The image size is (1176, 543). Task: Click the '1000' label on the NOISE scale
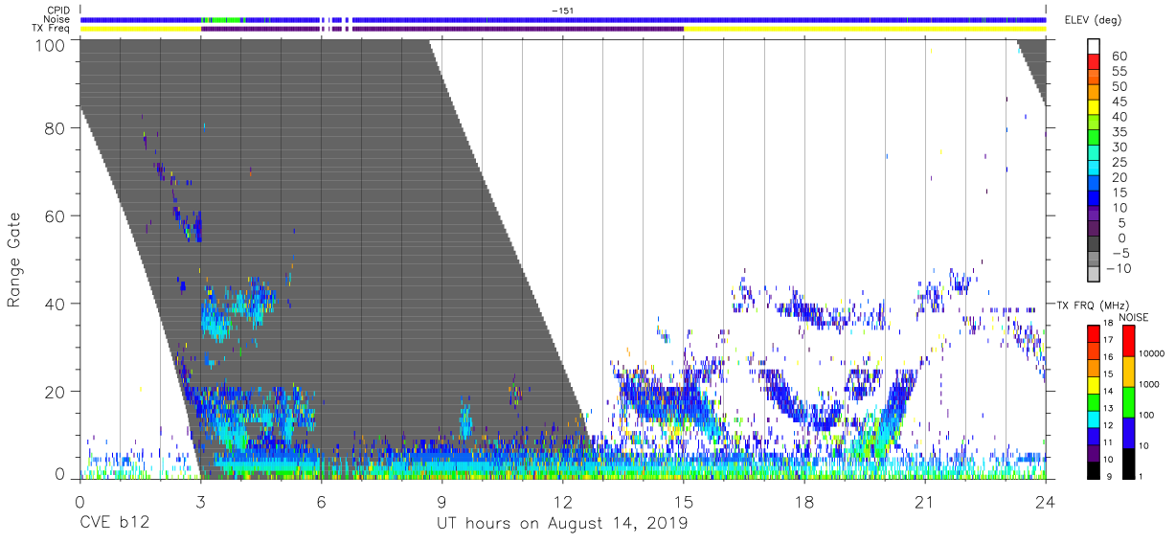point(1148,385)
